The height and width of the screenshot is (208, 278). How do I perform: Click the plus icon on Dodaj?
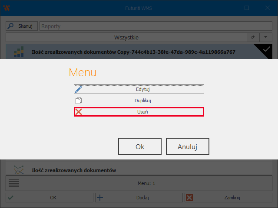[100, 198]
